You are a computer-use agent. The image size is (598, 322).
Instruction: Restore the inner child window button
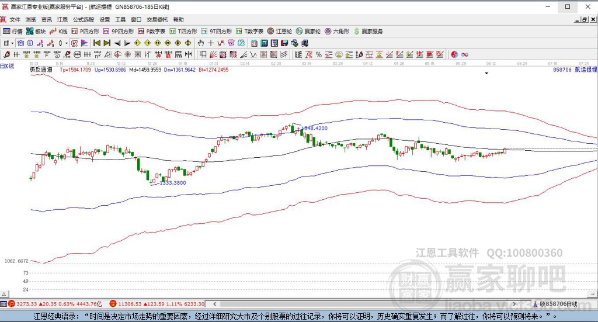click(585, 19)
